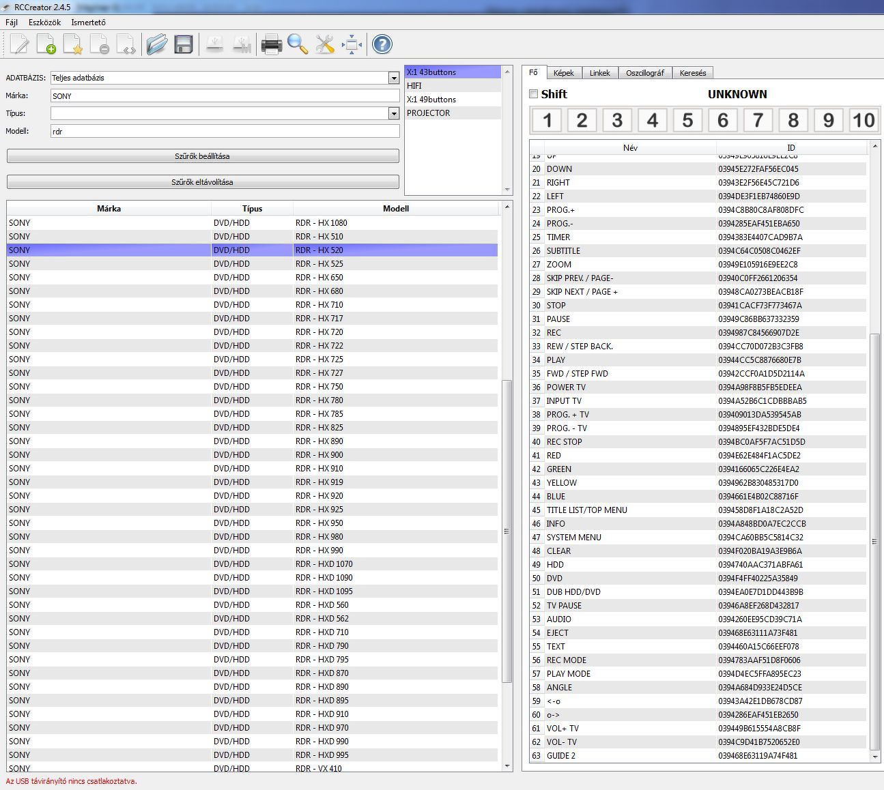This screenshot has height=790, width=884.
Task: Click the Márka input field
Action: 225,96
